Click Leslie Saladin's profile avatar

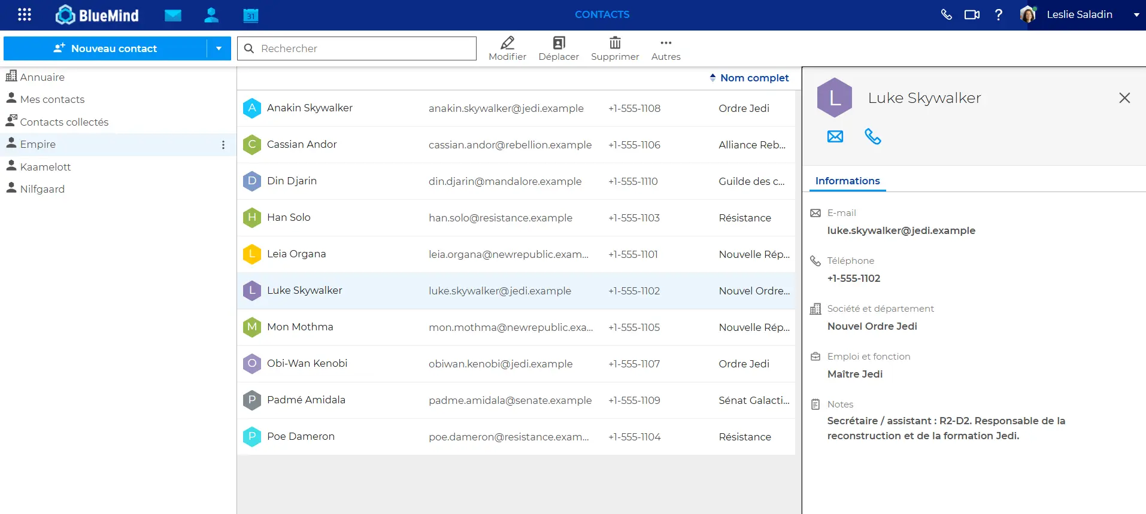pyautogui.click(x=1028, y=15)
